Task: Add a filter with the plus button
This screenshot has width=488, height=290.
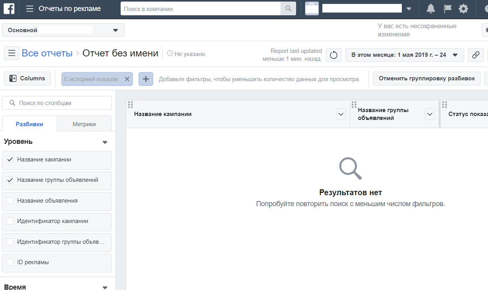Action: (x=146, y=79)
